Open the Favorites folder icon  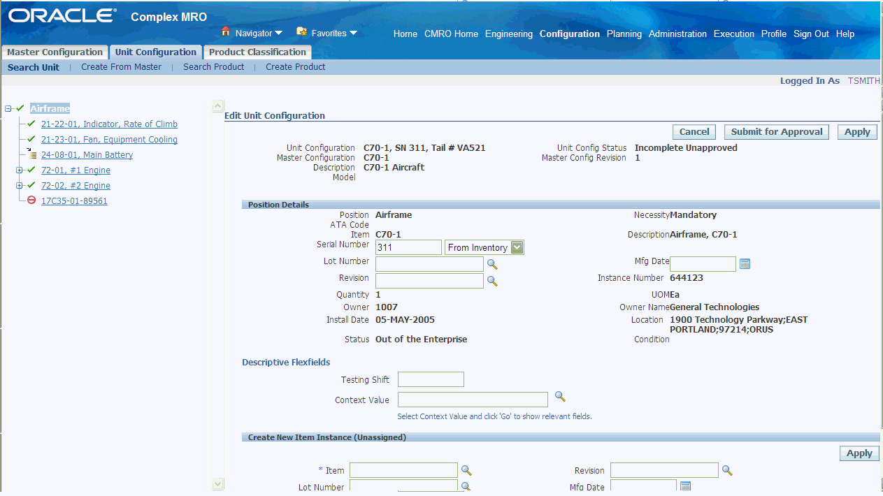(302, 31)
